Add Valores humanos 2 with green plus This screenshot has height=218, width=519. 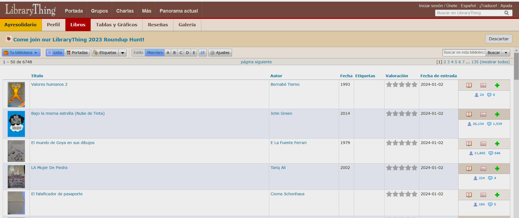tap(497, 85)
